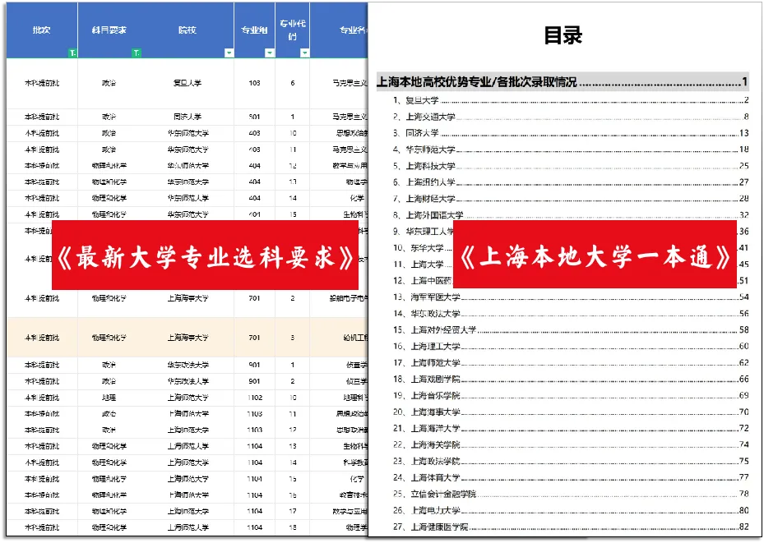Open contents entry 15、上海对外经贸大学
The width and height of the screenshot is (764, 543).
click(571, 330)
